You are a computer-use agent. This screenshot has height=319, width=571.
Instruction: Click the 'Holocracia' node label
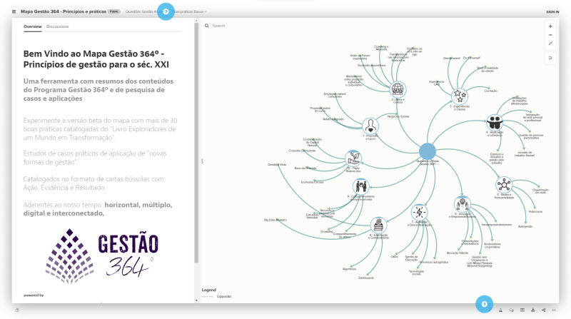(535, 211)
